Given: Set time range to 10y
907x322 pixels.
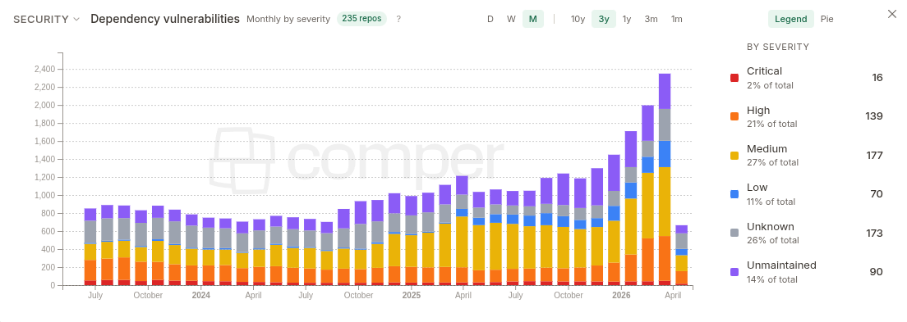Looking at the screenshot, I should [x=578, y=19].
